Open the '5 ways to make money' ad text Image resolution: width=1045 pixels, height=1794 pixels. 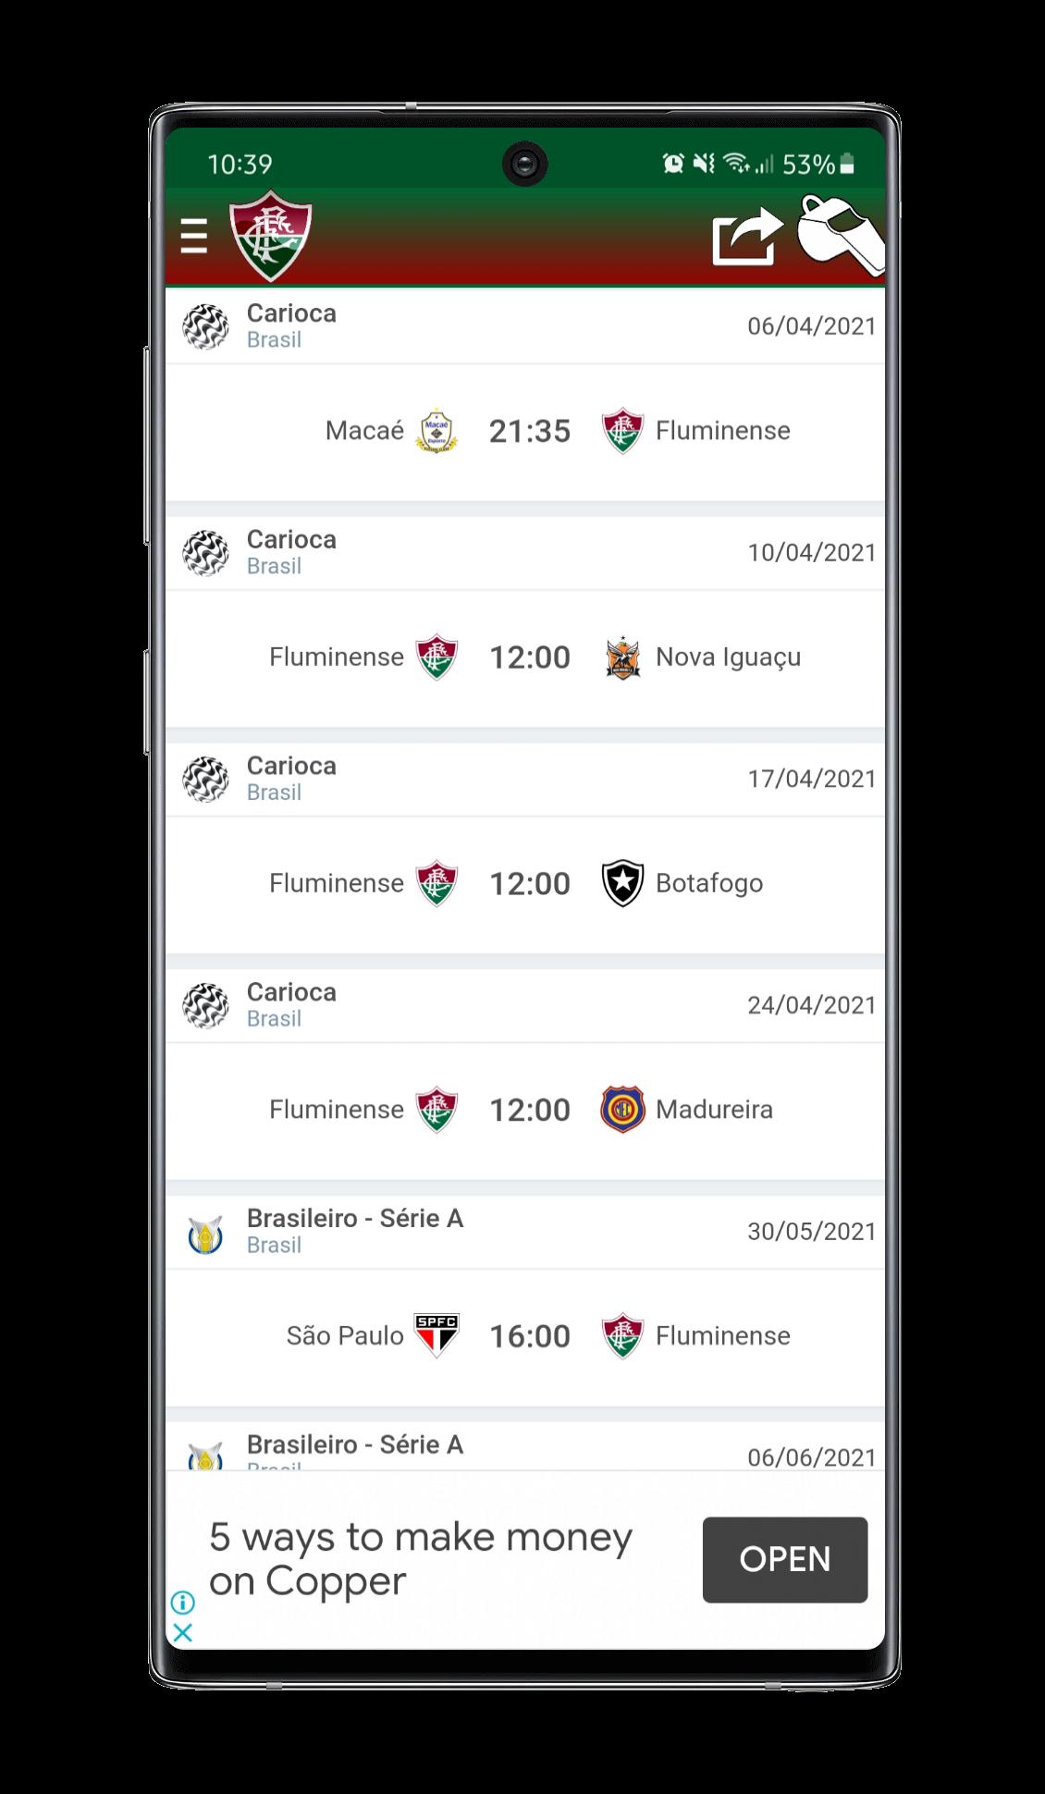(421, 1559)
